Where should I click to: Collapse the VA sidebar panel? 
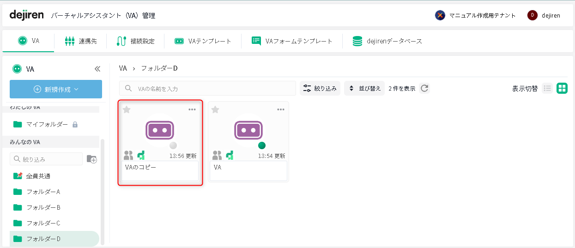(97, 69)
